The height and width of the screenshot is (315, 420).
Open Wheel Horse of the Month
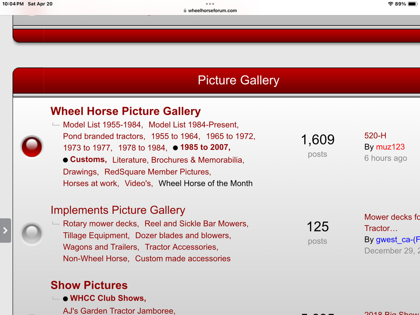coord(205,183)
